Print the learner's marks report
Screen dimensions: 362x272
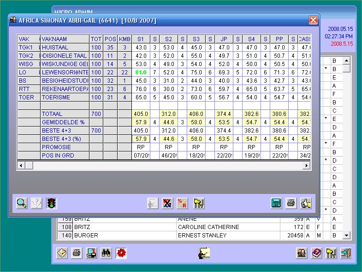pos(291,203)
